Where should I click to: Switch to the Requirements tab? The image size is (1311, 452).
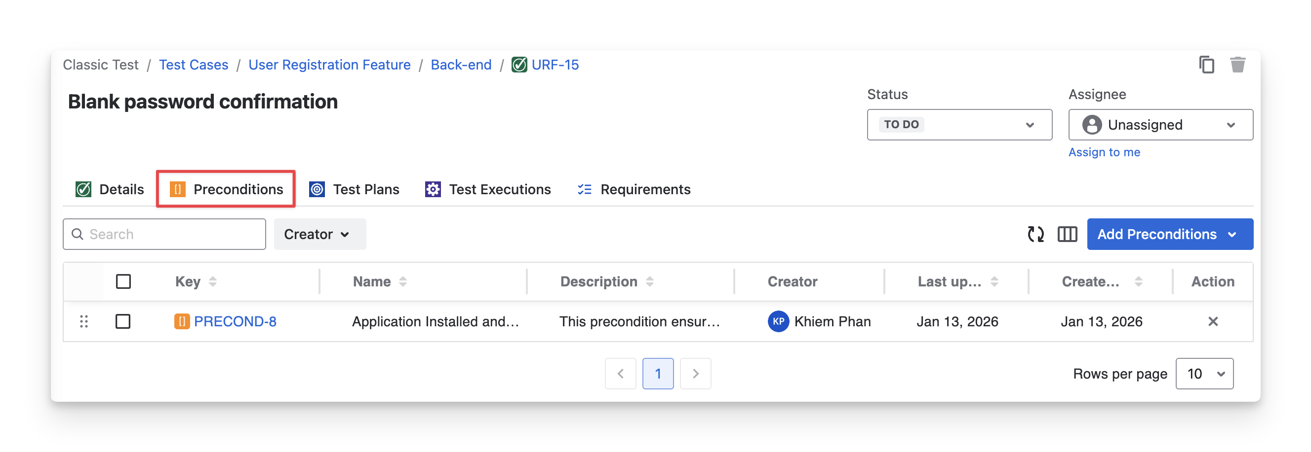point(634,189)
